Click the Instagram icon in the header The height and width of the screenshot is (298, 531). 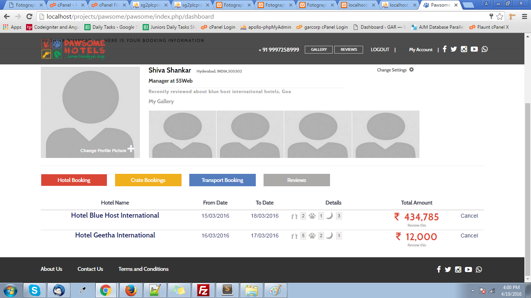pos(464,49)
